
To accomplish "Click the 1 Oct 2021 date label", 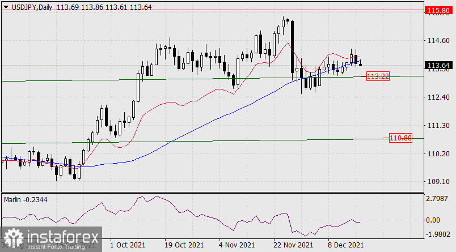I will pos(128,245).
